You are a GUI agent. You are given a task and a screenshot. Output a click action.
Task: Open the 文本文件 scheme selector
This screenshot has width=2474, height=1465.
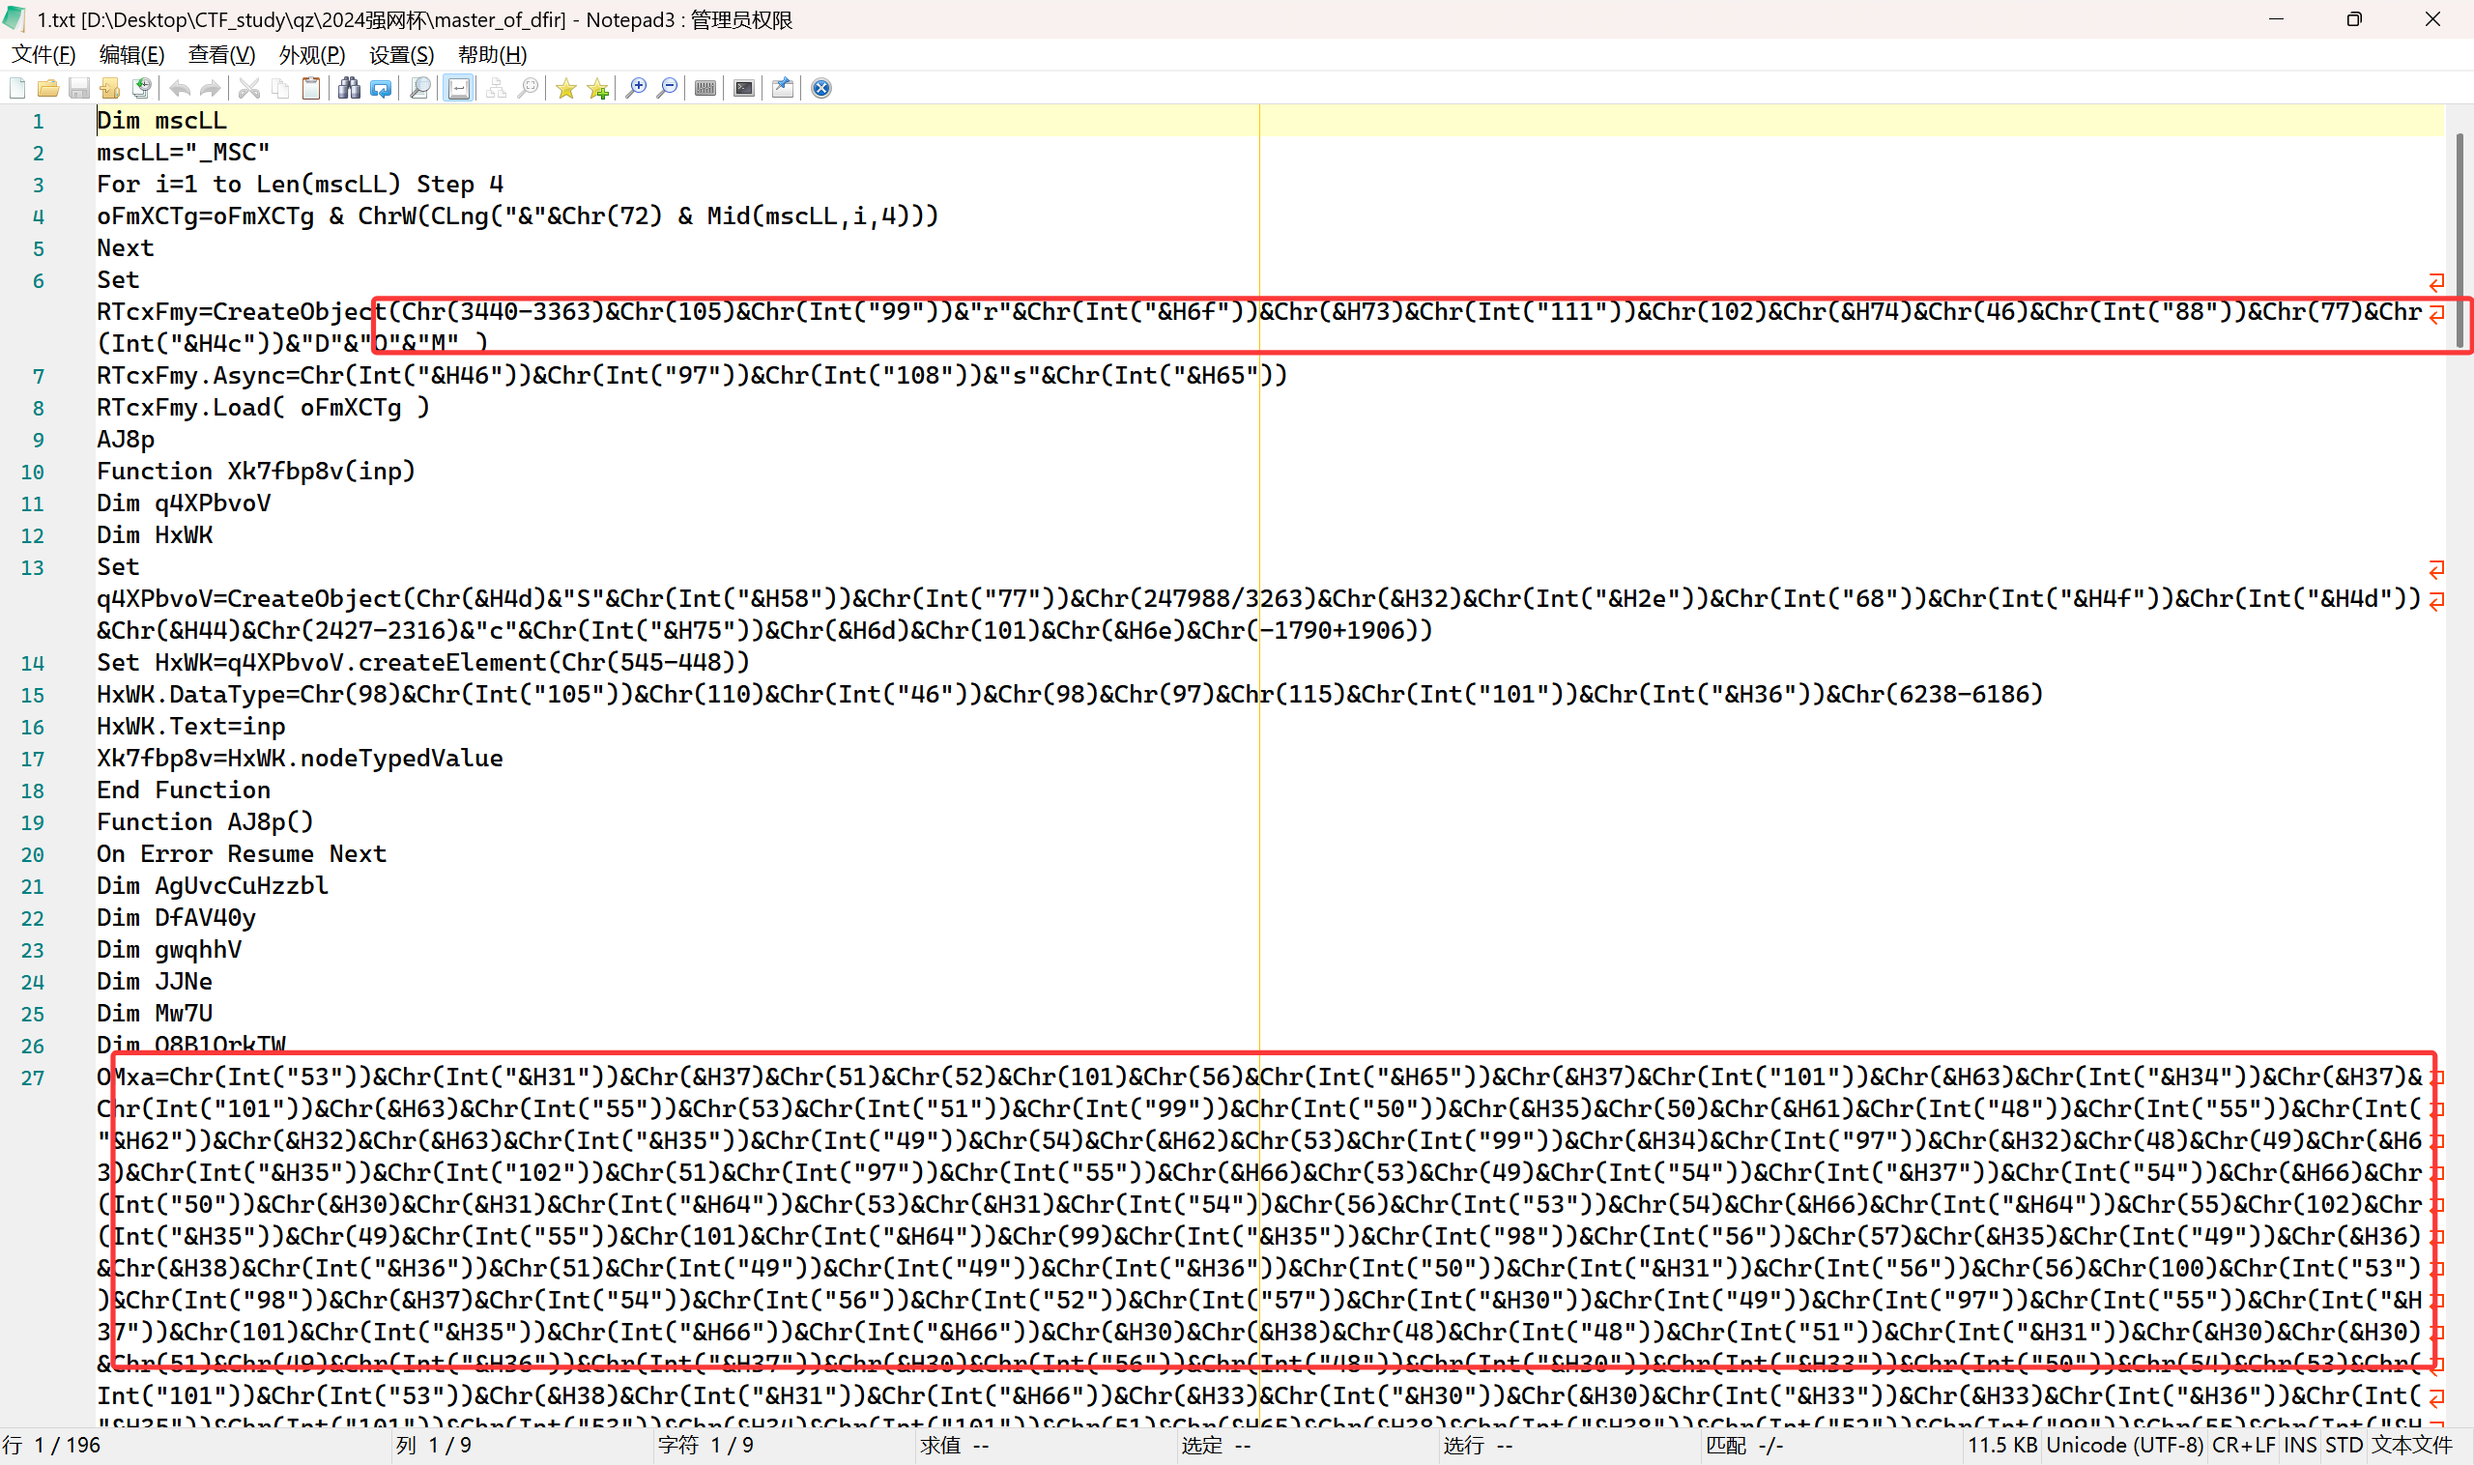(x=2411, y=1446)
